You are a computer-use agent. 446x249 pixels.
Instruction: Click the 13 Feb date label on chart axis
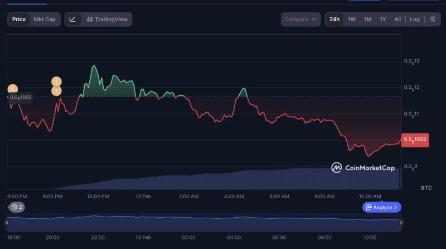(x=143, y=197)
